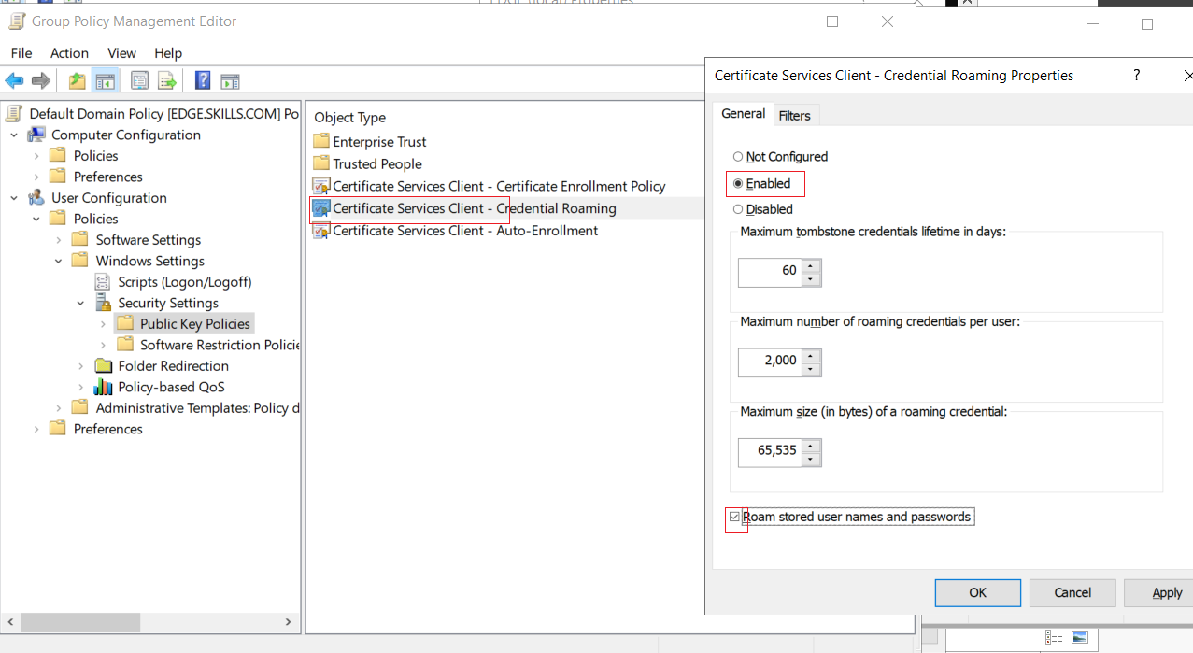This screenshot has width=1193, height=653.
Task: Click the Export List toolbar icon
Action: [167, 81]
